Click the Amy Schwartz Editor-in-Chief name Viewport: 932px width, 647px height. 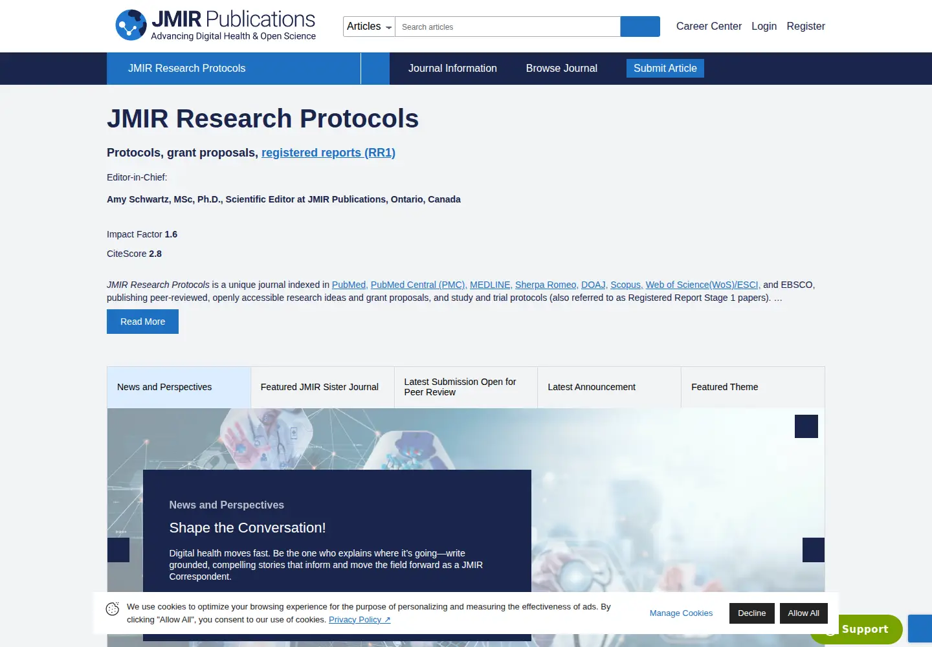[x=283, y=199]
